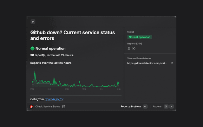The height and width of the screenshot is (127, 203).
Task: Click the icon next to Check Service Status
Action: (x=63, y=107)
